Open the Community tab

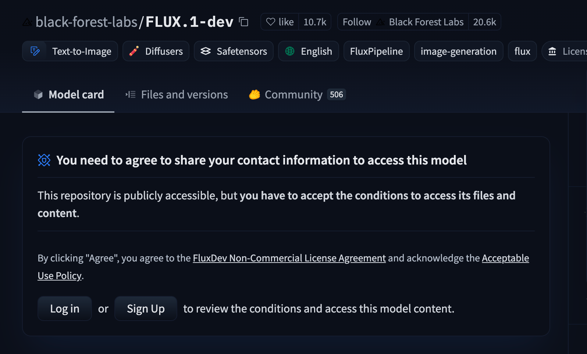point(297,95)
